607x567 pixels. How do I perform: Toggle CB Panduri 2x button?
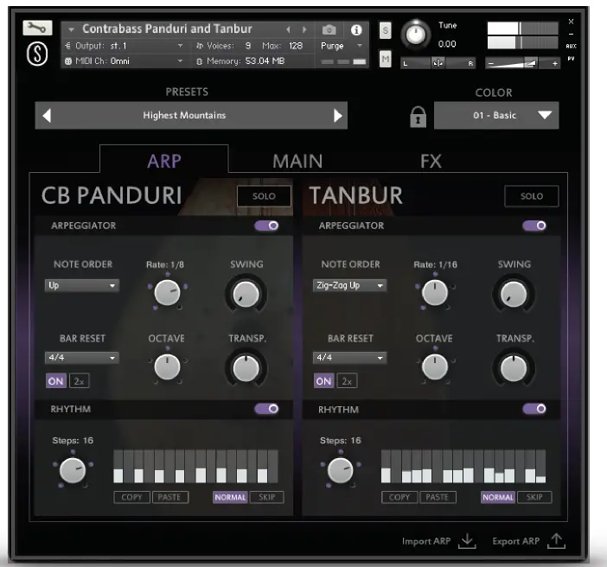79,381
